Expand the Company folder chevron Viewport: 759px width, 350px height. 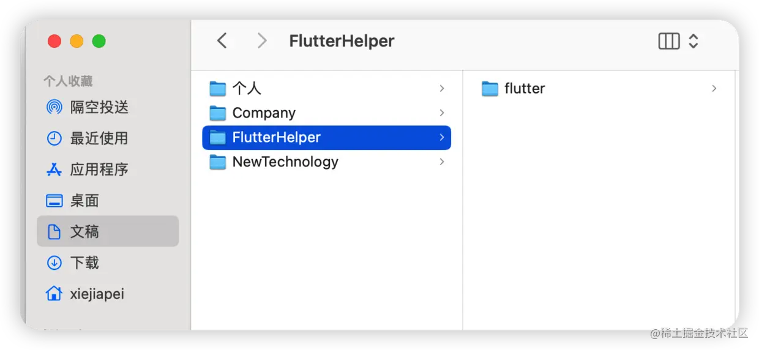click(441, 113)
